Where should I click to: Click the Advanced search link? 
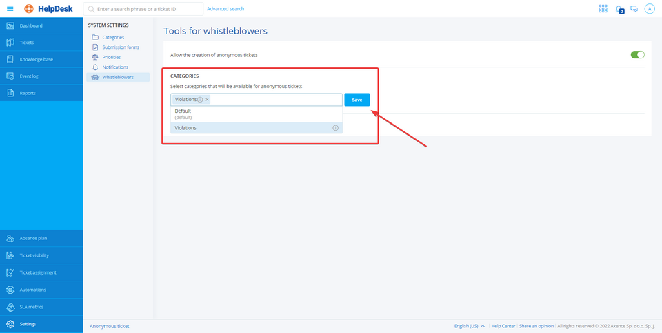coord(225,9)
